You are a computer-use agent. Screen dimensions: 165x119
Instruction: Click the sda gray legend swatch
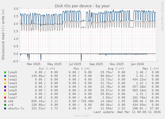coord(5,101)
